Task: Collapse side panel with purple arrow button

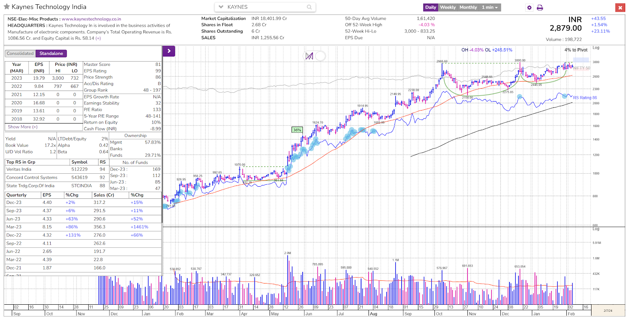Action: (169, 51)
